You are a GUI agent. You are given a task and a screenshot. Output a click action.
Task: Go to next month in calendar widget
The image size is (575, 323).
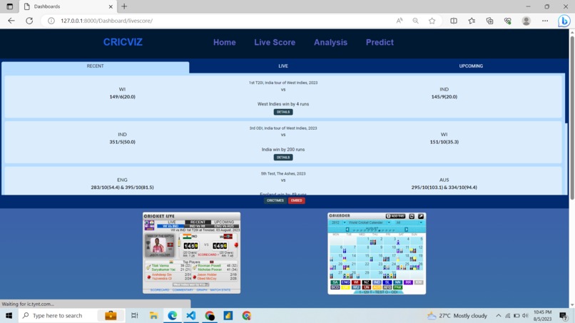coord(407,230)
